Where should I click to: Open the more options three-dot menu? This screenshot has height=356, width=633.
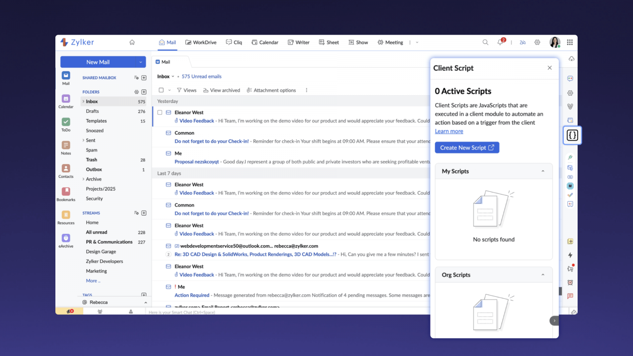(x=307, y=90)
